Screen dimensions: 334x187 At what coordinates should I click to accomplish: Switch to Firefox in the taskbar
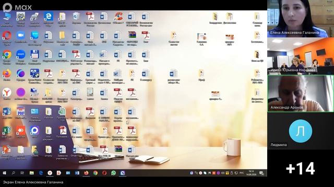click(86, 173)
